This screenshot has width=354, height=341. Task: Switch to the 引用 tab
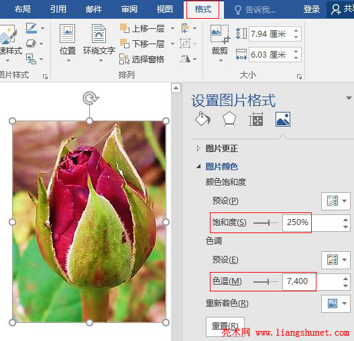point(58,9)
